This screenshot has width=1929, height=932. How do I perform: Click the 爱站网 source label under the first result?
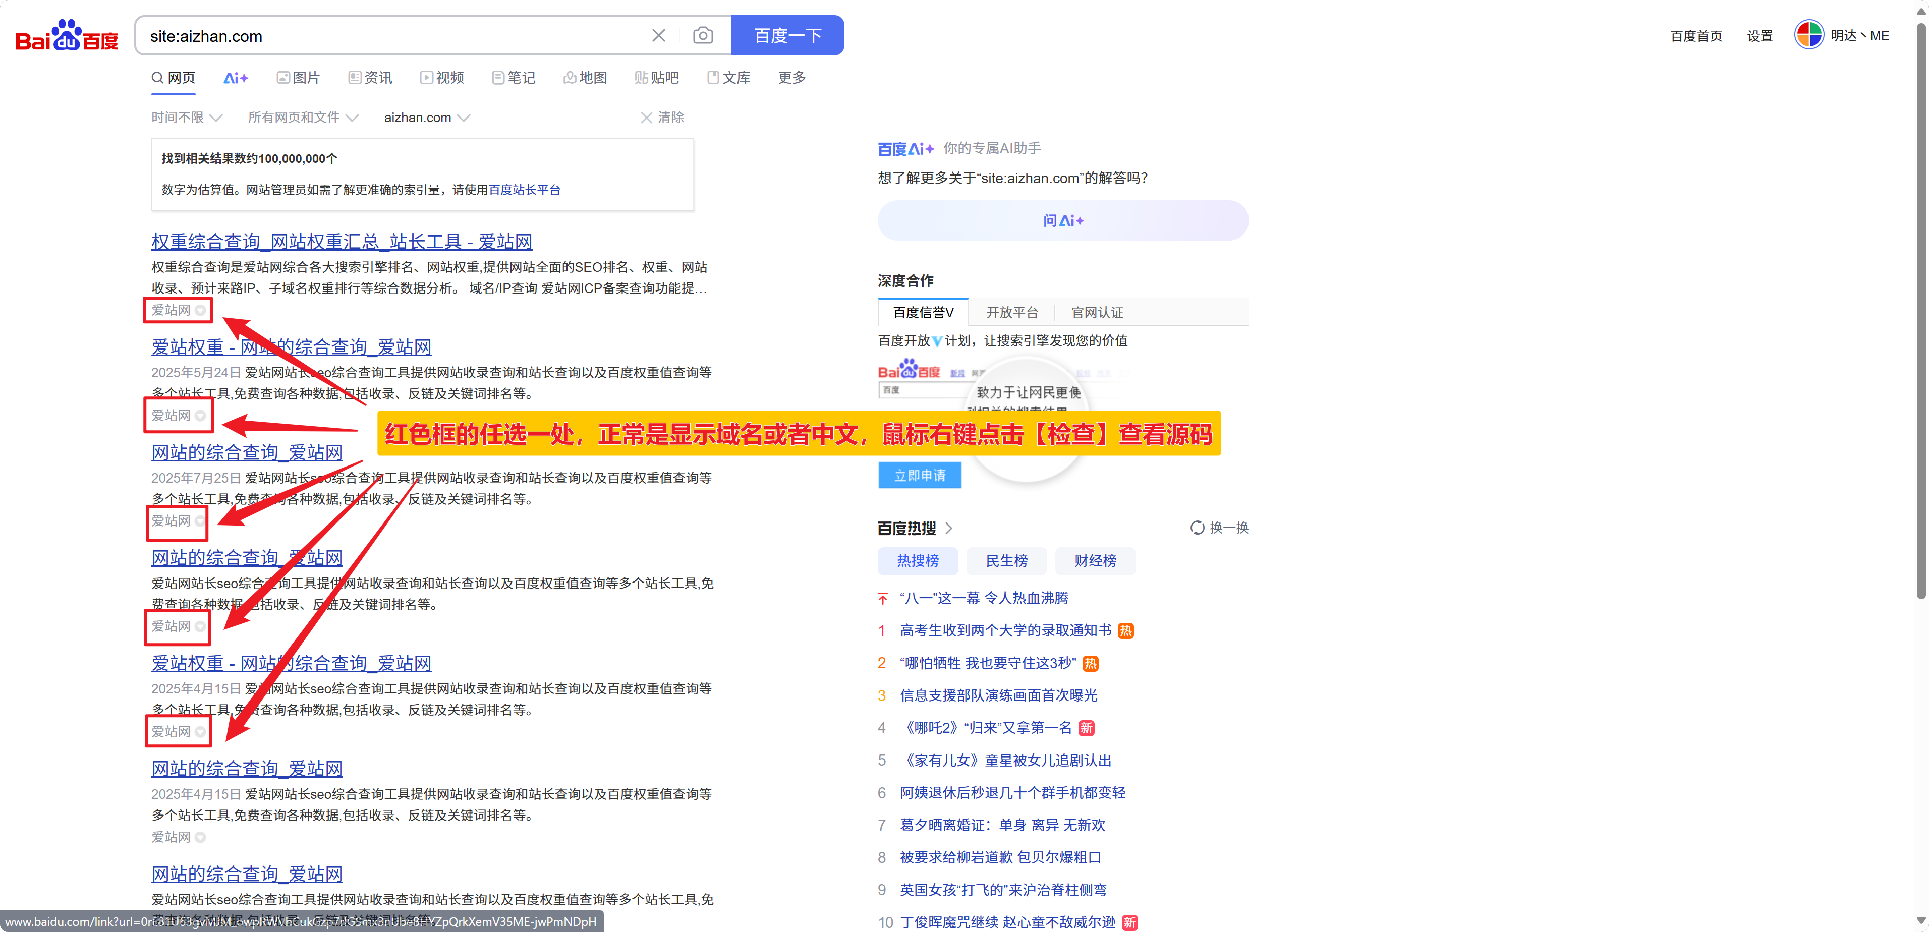pos(171,310)
